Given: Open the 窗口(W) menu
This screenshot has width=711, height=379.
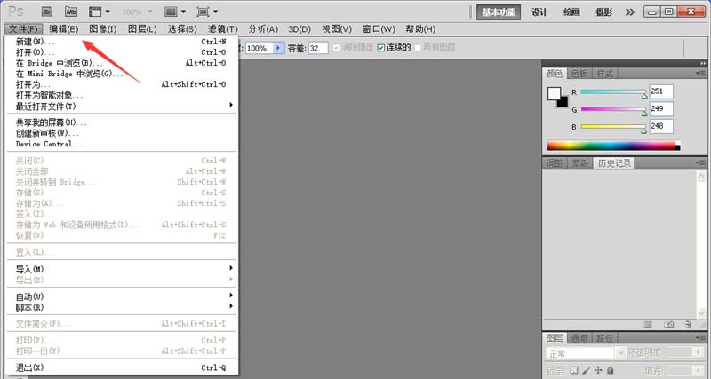Looking at the screenshot, I should [379, 29].
